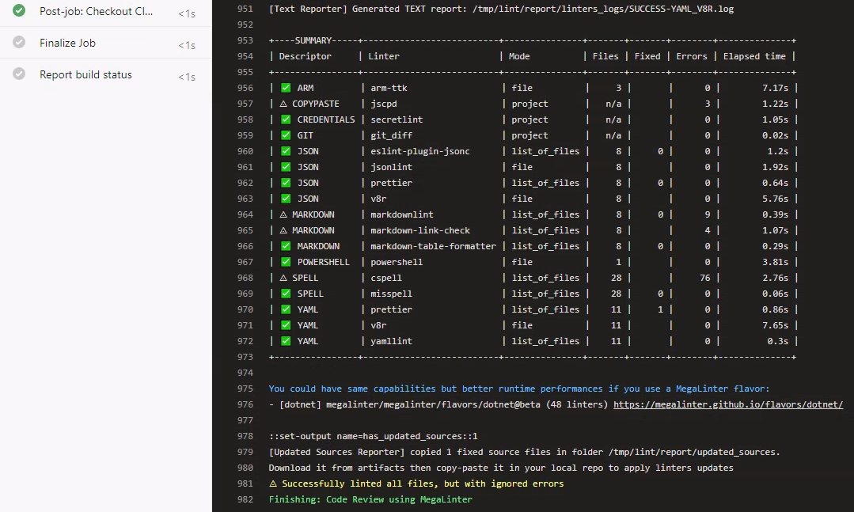854x512 pixels.
Task: Click the check icon on the YAML yamllint row
Action: (x=285, y=340)
